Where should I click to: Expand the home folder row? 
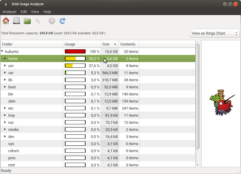(x=5, y=58)
